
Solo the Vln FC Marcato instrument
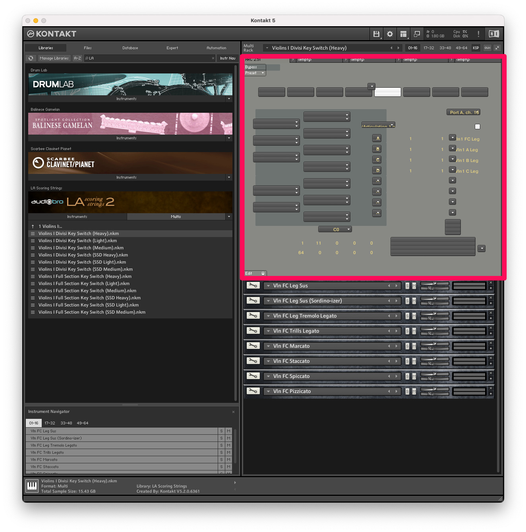pos(407,346)
